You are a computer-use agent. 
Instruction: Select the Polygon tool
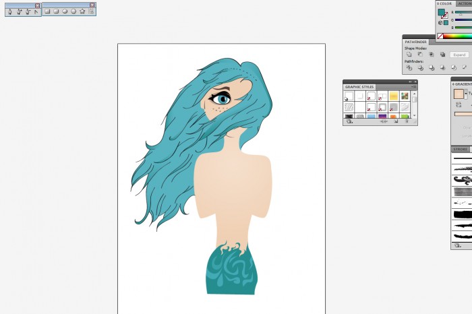73,11
